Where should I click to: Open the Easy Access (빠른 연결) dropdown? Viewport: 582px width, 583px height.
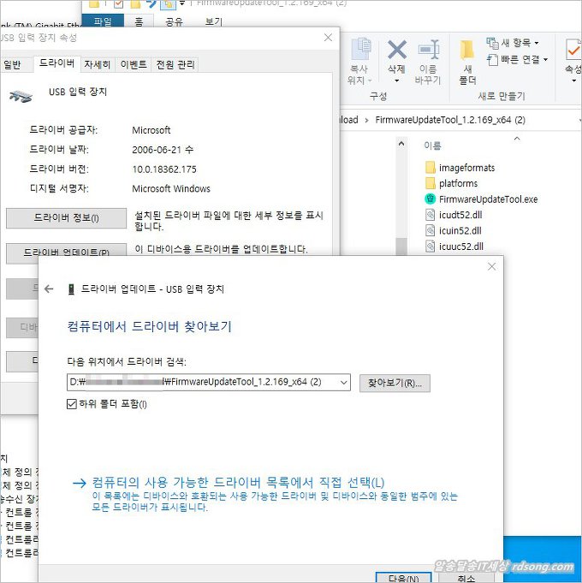(520, 59)
